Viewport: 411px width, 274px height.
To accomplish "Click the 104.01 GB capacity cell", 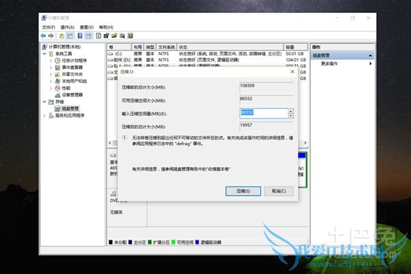I will coord(296,60).
